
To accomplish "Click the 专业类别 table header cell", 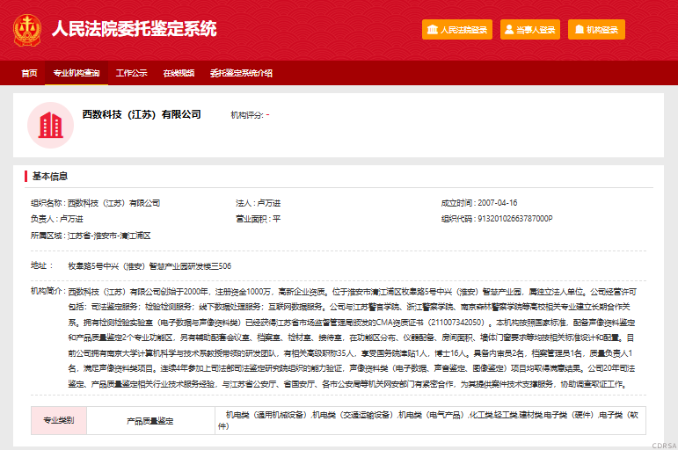I will tap(59, 420).
